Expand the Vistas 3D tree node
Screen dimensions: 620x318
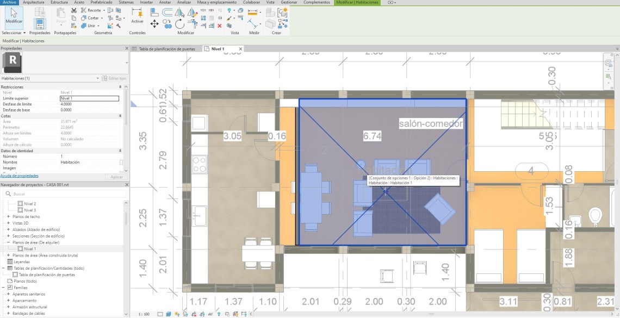coord(8,223)
